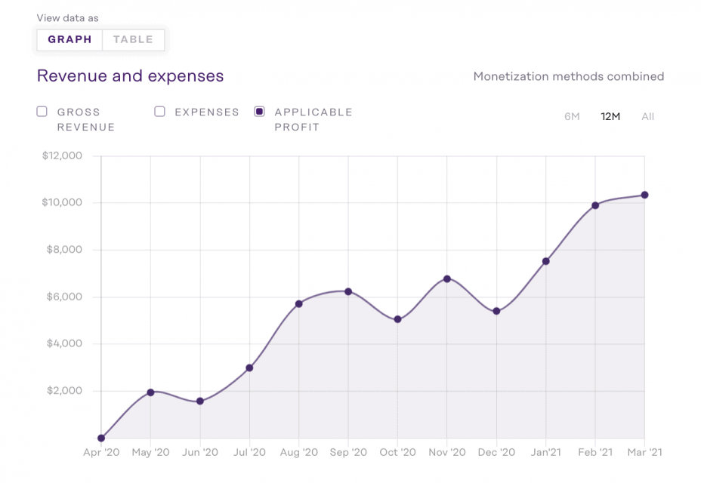
Task: Select the Oct '20 dip point
Action: [398, 319]
